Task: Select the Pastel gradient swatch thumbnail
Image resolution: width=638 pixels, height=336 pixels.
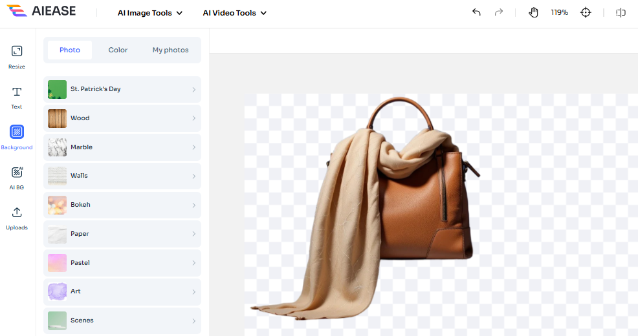Action: click(57, 263)
